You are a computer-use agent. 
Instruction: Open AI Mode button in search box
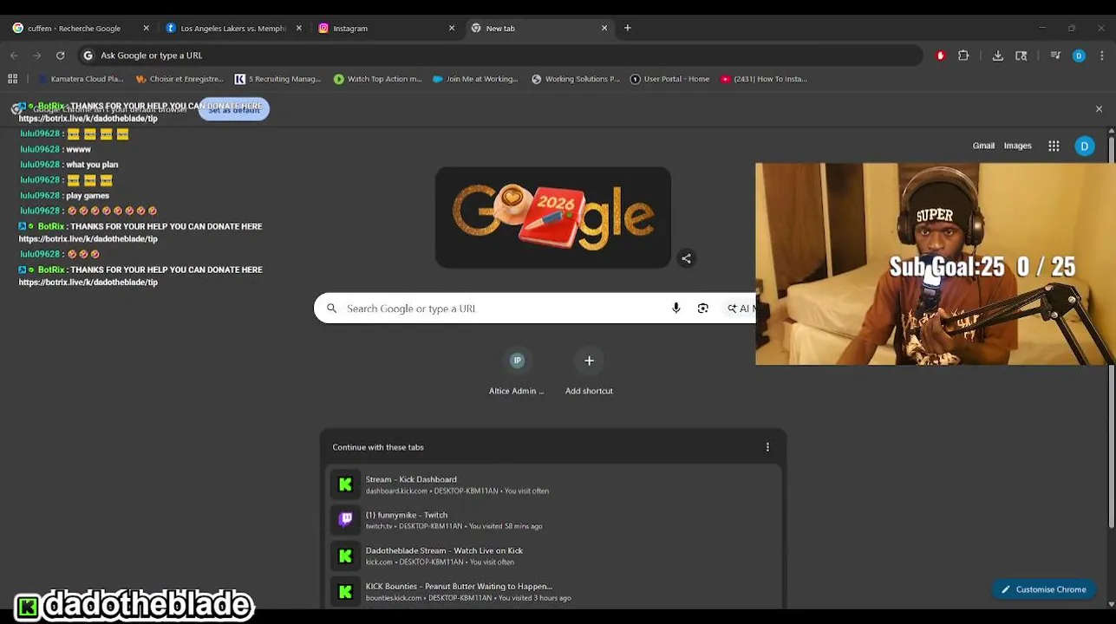740,309
